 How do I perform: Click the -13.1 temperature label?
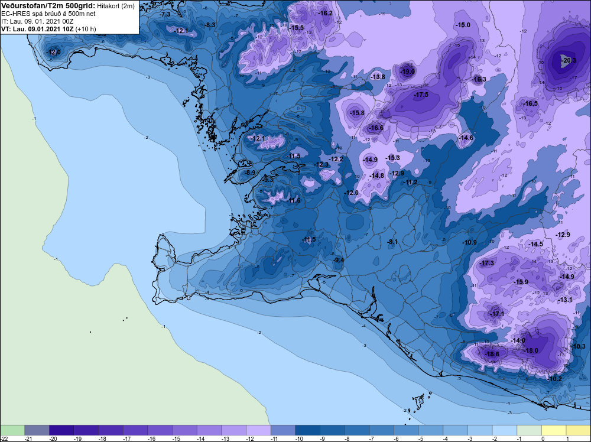tap(566, 300)
